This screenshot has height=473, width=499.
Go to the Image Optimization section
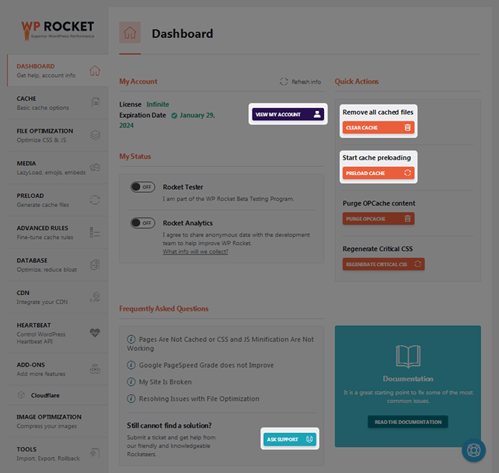click(58, 421)
